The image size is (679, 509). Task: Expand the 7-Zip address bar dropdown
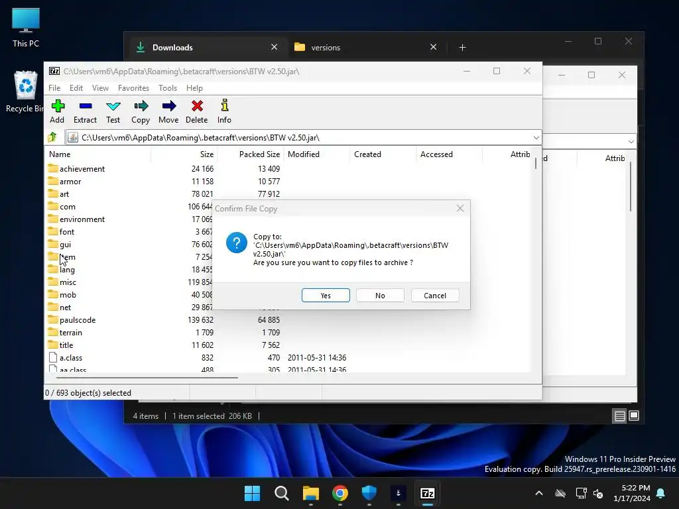coord(536,138)
